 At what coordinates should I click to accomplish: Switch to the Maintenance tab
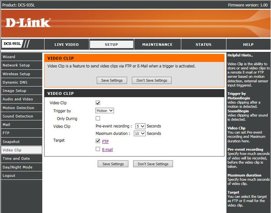157,45
